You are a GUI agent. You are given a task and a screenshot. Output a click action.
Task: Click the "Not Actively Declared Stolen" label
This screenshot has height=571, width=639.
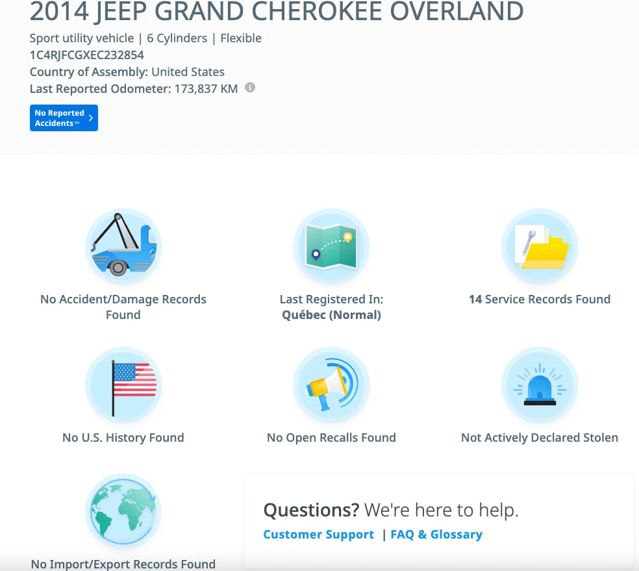tap(540, 438)
